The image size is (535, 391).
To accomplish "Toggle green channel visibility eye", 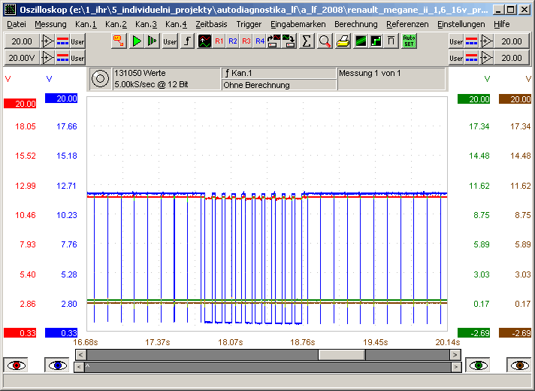I will pyautogui.click(x=479, y=365).
